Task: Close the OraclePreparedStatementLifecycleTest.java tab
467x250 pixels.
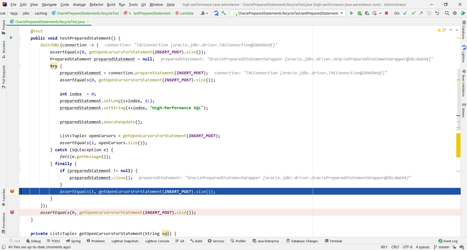Action: click(88, 21)
